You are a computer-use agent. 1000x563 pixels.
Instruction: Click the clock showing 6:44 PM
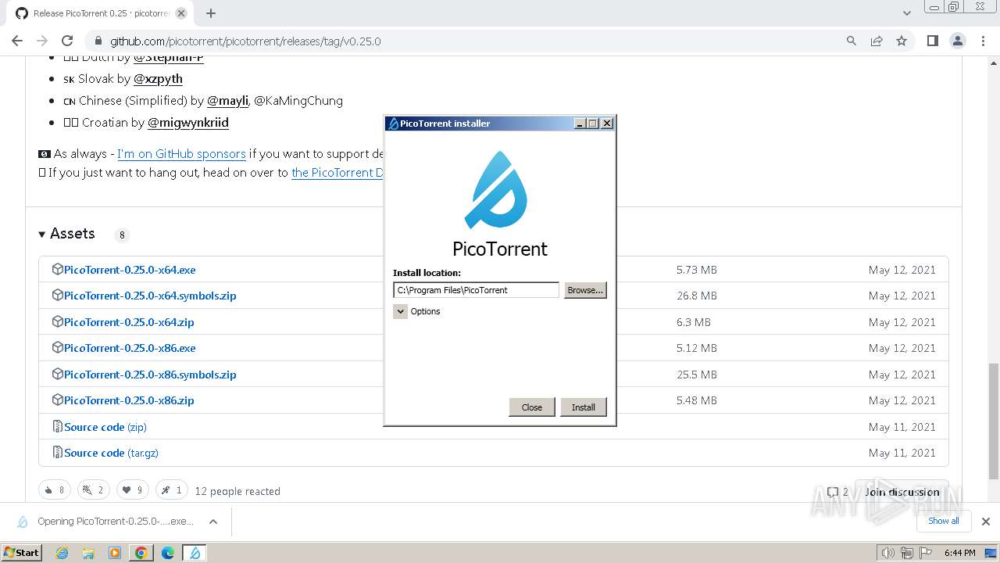coord(959,553)
